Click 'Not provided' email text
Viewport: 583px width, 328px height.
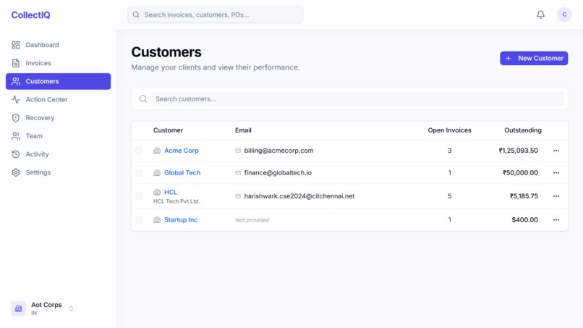(x=252, y=220)
